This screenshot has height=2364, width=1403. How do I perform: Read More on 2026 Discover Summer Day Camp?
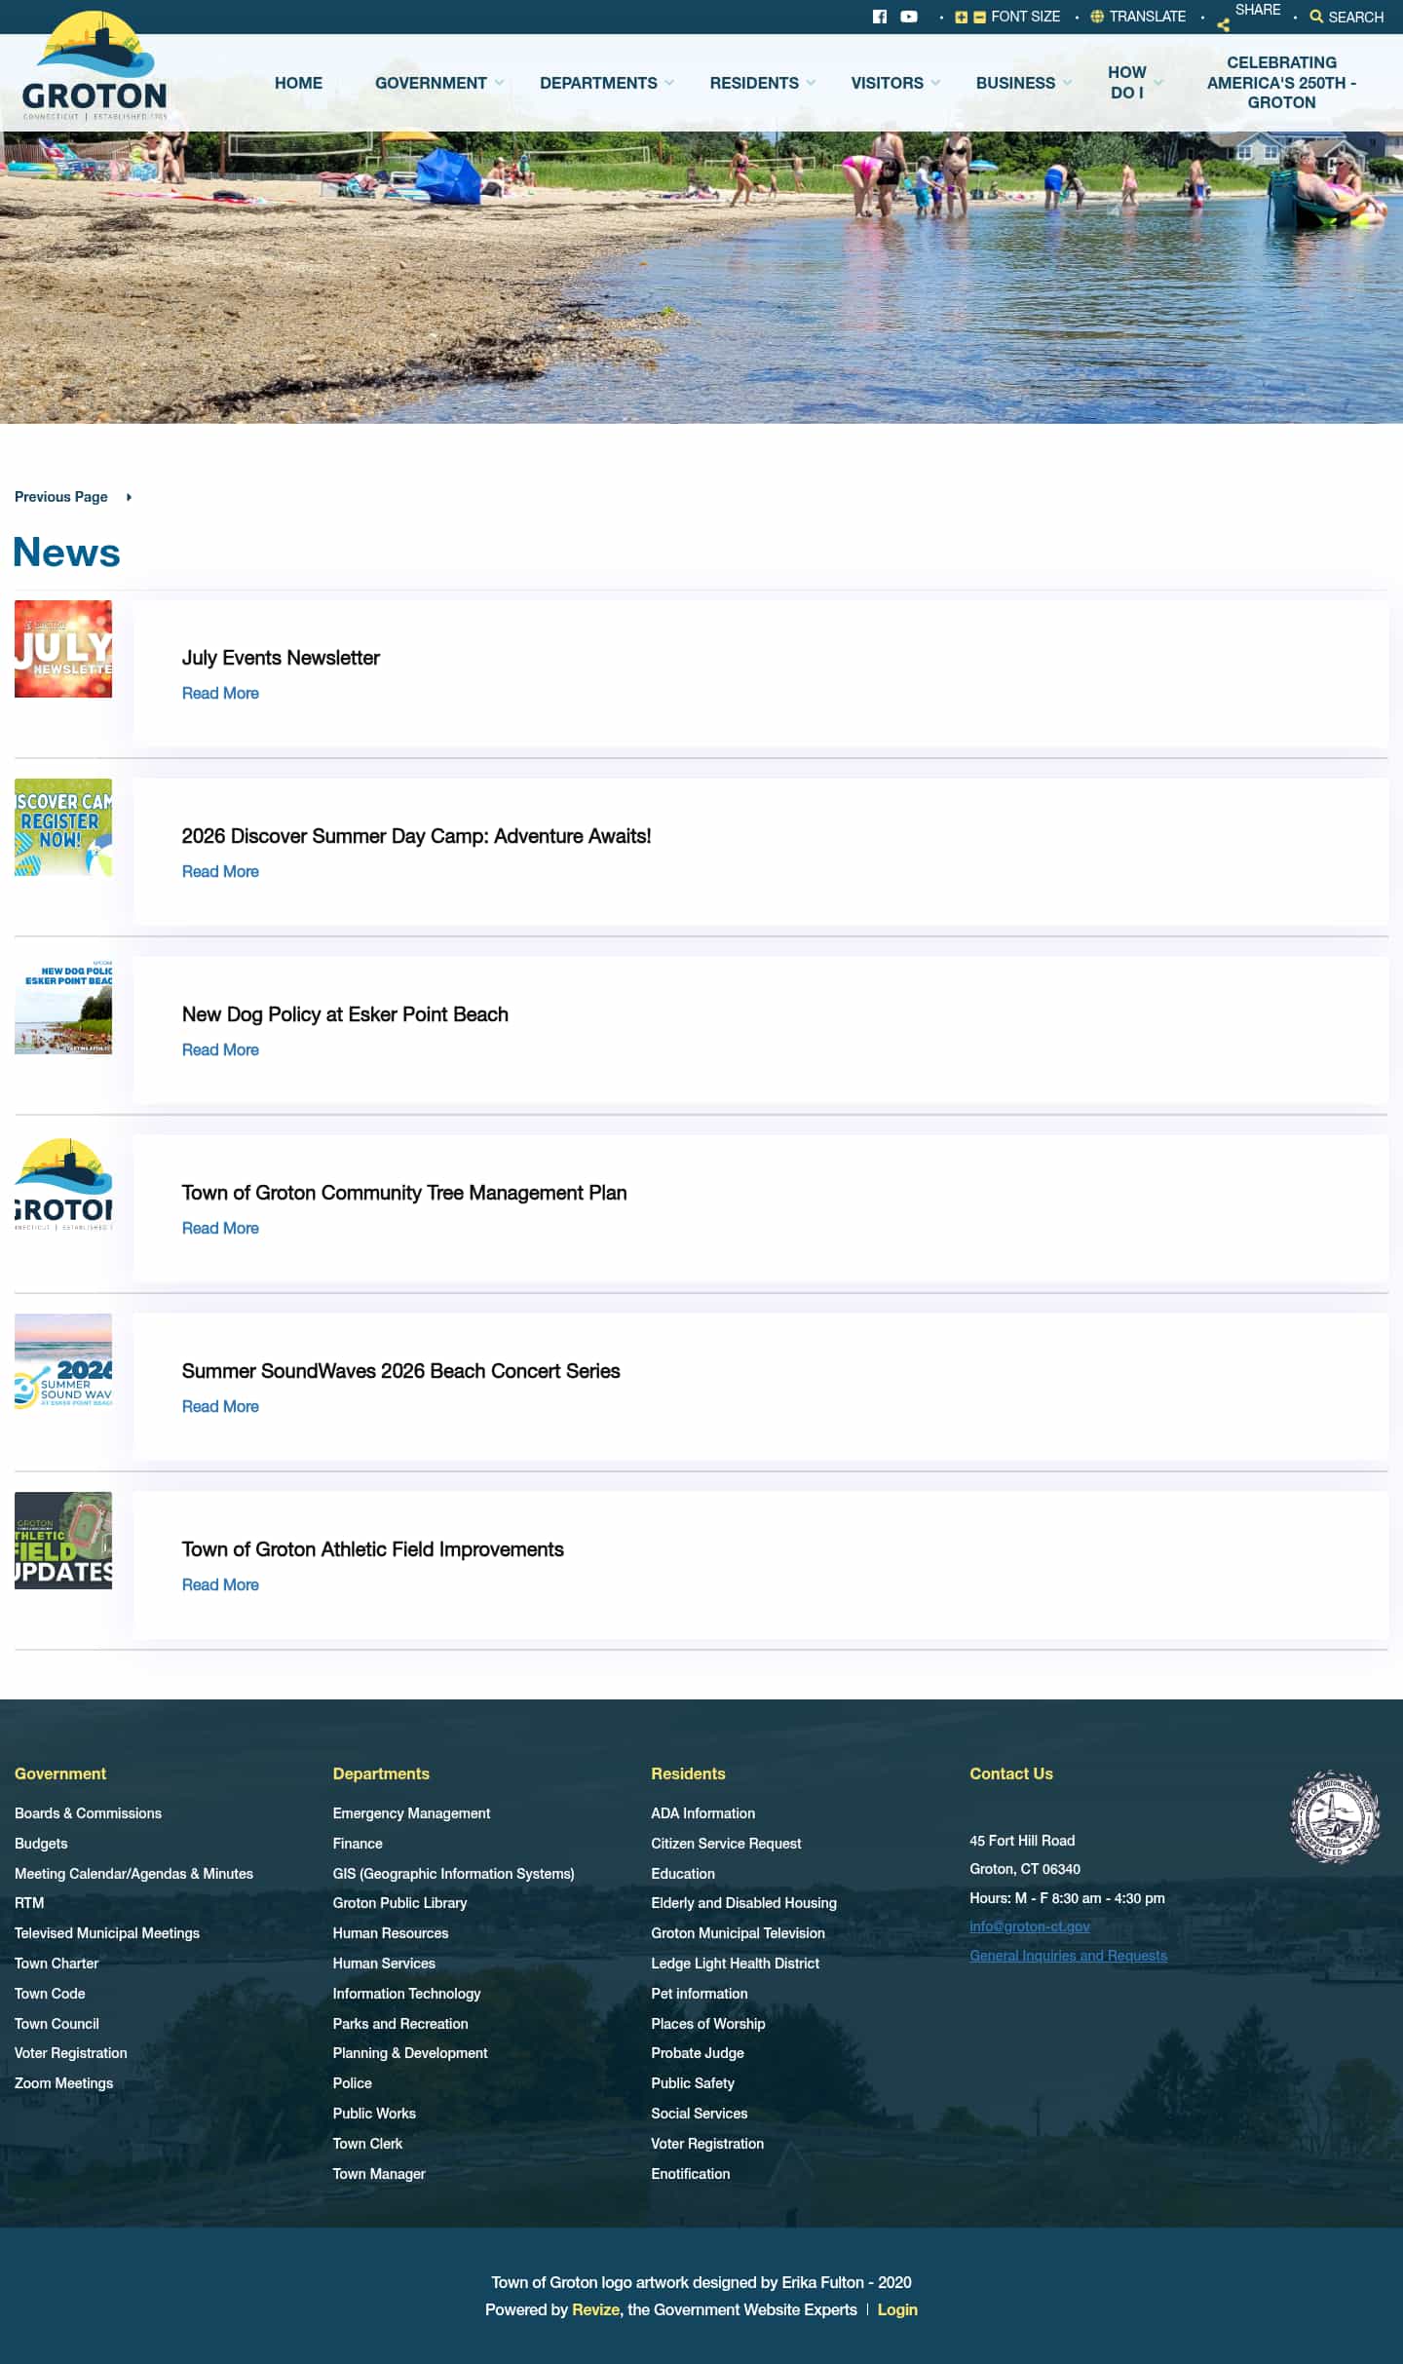(220, 871)
